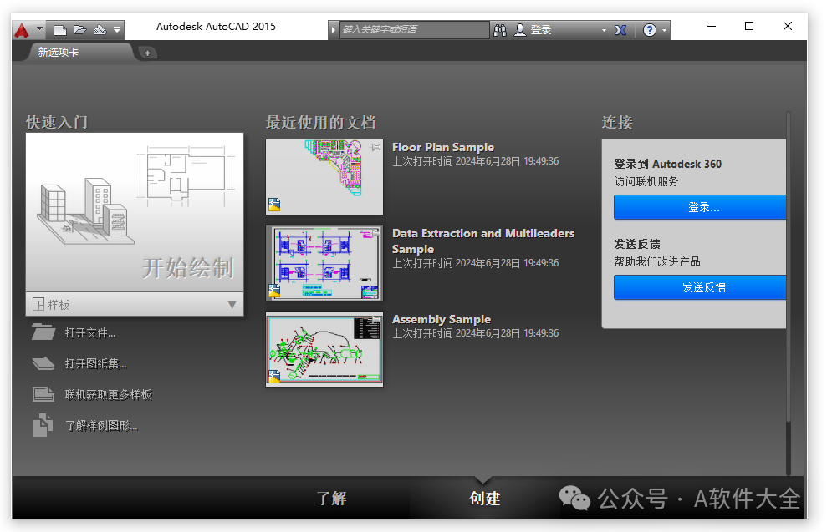Switch to the 创建 page
The height and width of the screenshot is (532, 827).
tap(485, 499)
